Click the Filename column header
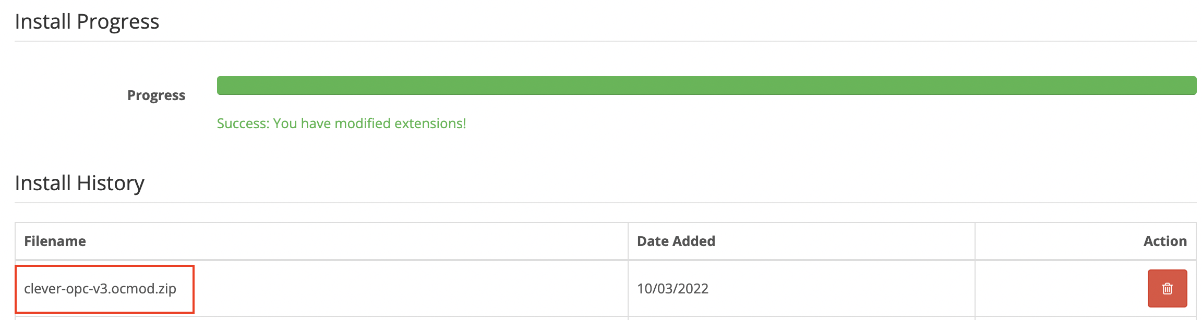 click(55, 241)
